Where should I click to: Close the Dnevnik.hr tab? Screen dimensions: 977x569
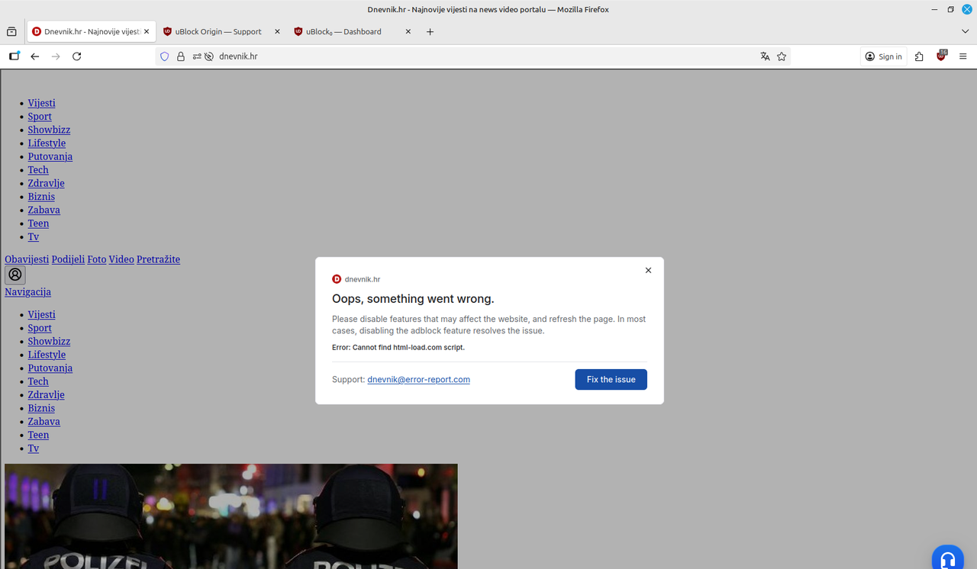pos(147,32)
